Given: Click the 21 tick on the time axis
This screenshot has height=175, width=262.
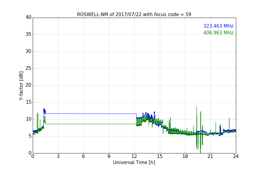Looking at the screenshot, I should click(x=210, y=156).
